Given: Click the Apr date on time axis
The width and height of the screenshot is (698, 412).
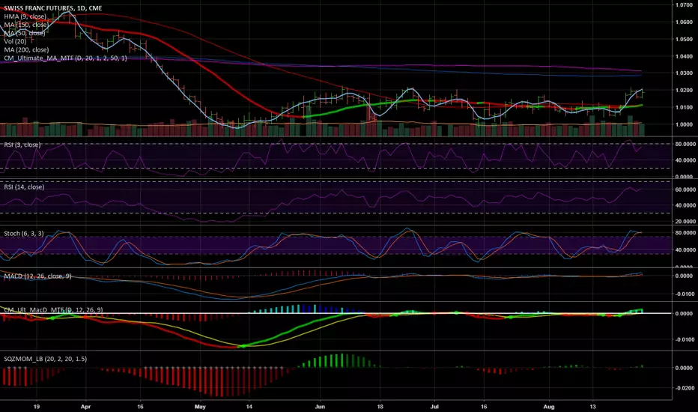Looking at the screenshot, I should [x=86, y=407].
